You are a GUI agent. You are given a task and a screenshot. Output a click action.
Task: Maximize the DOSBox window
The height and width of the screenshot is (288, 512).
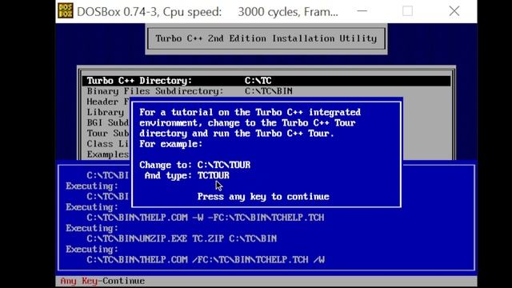pos(407,11)
